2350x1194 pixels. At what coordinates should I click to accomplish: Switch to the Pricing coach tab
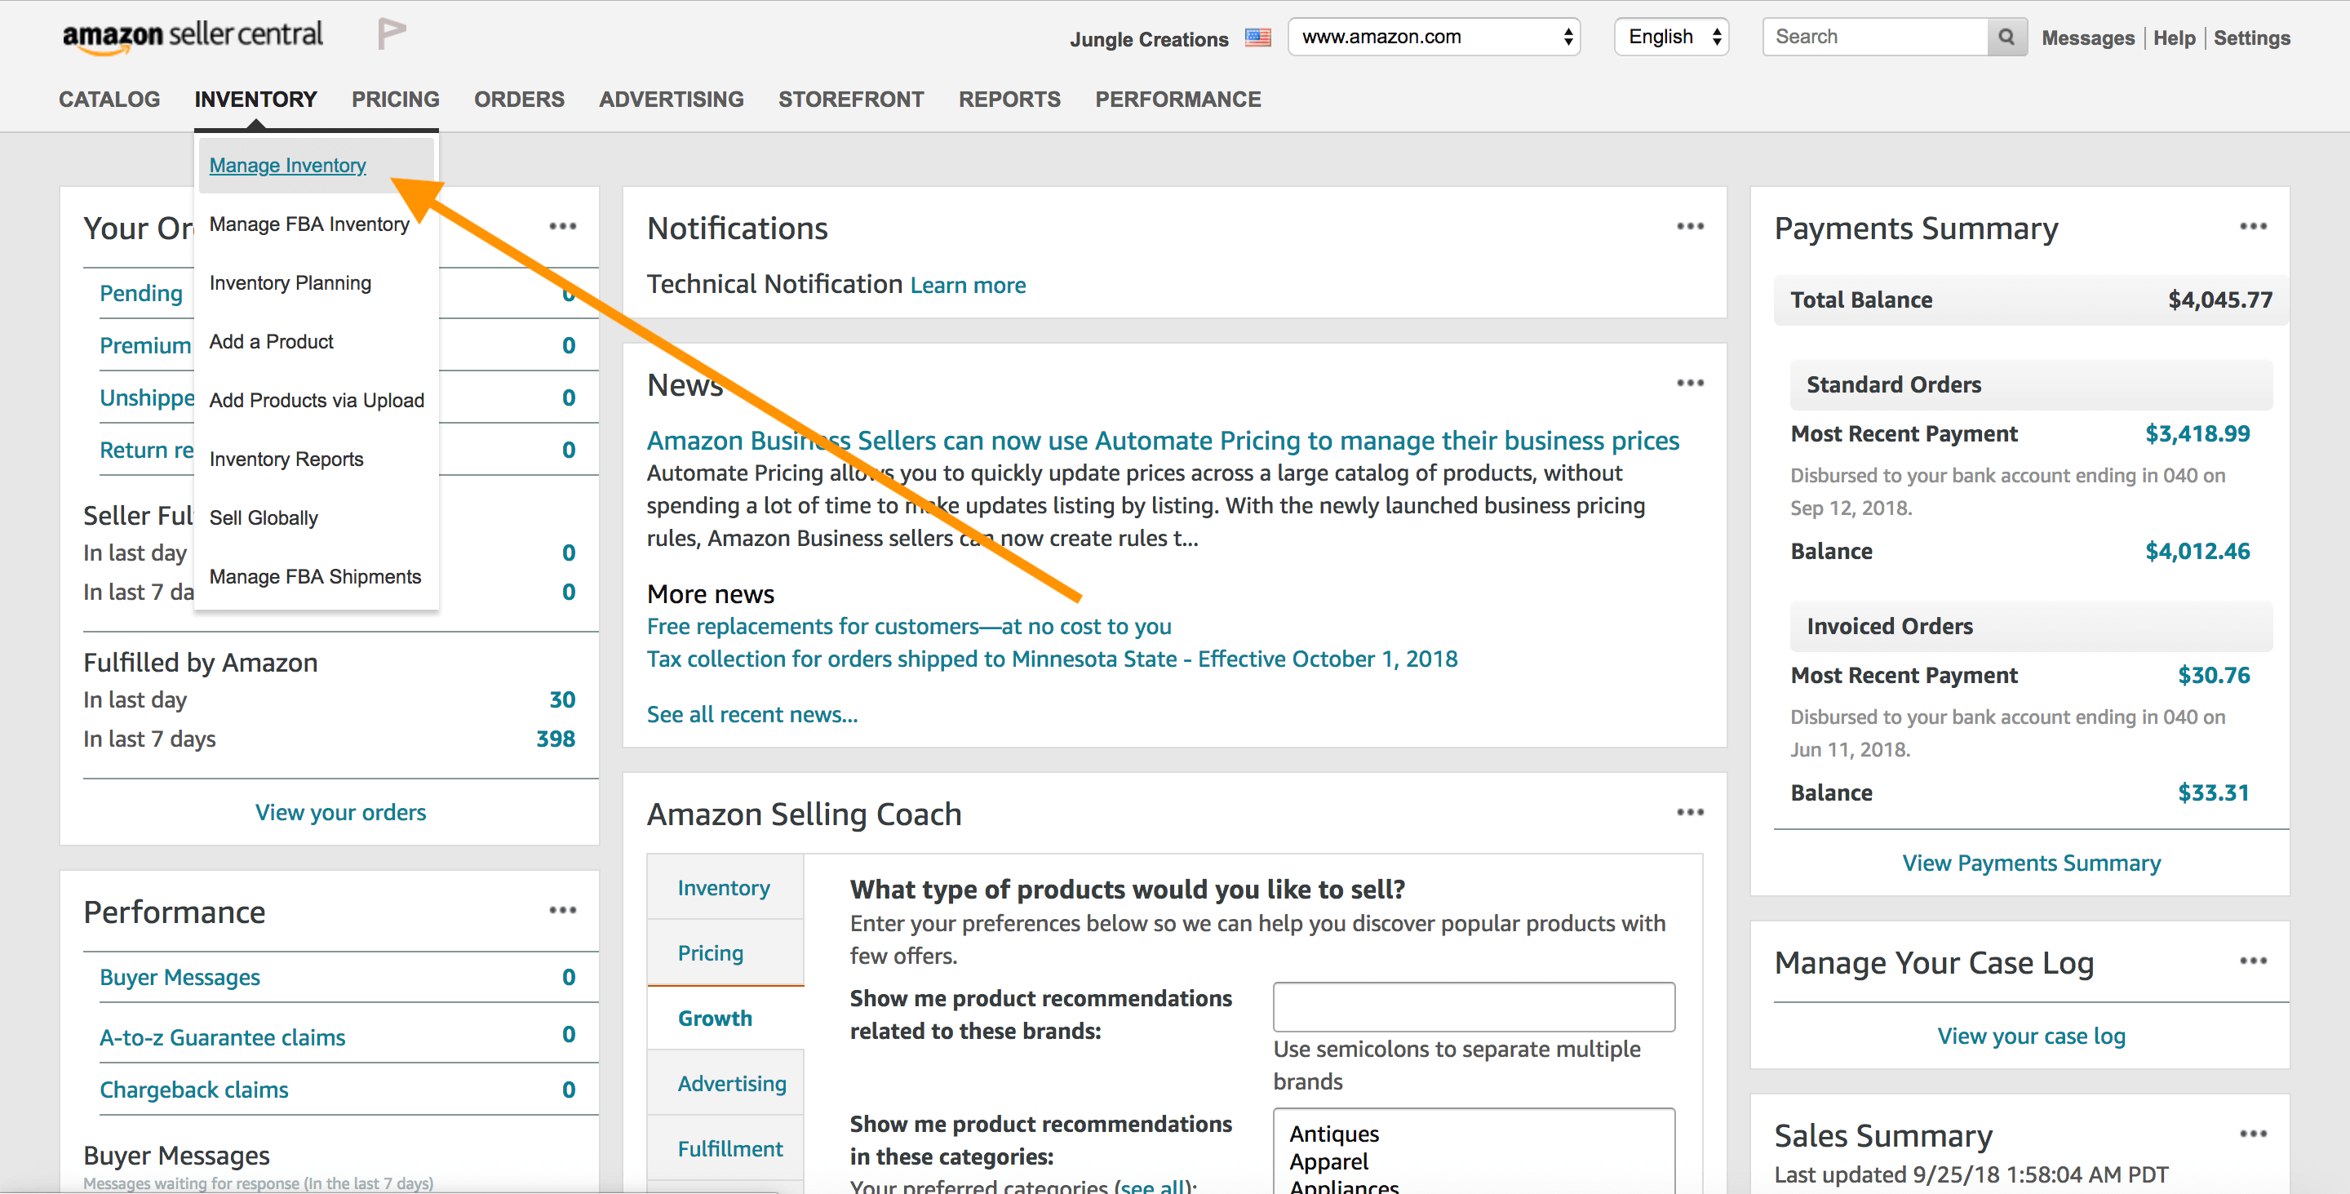711,953
